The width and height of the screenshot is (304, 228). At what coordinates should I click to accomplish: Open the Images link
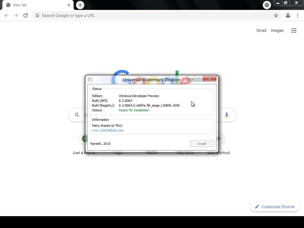[x=277, y=31]
